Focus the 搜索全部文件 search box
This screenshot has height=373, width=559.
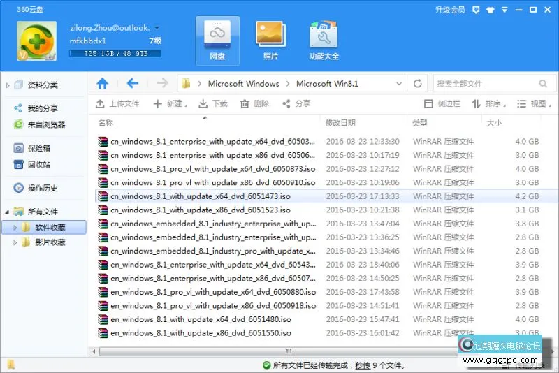(x=494, y=84)
